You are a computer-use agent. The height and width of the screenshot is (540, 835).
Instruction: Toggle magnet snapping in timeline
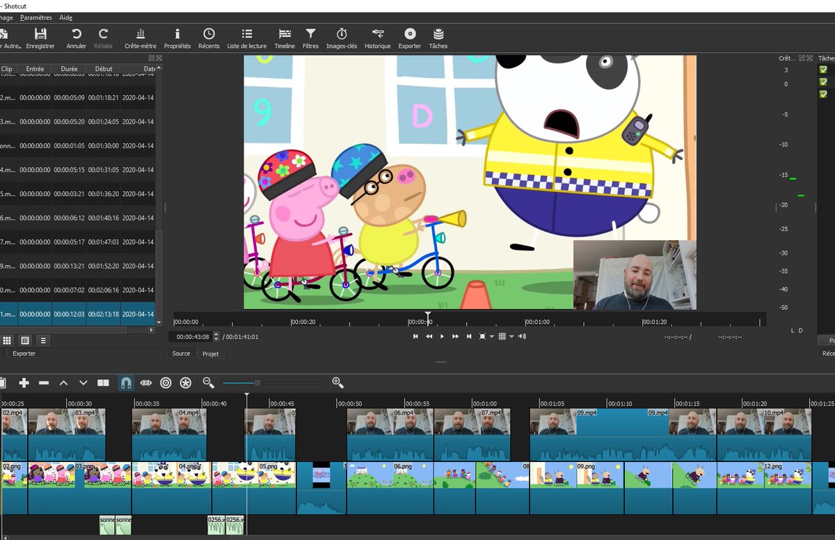coord(126,383)
